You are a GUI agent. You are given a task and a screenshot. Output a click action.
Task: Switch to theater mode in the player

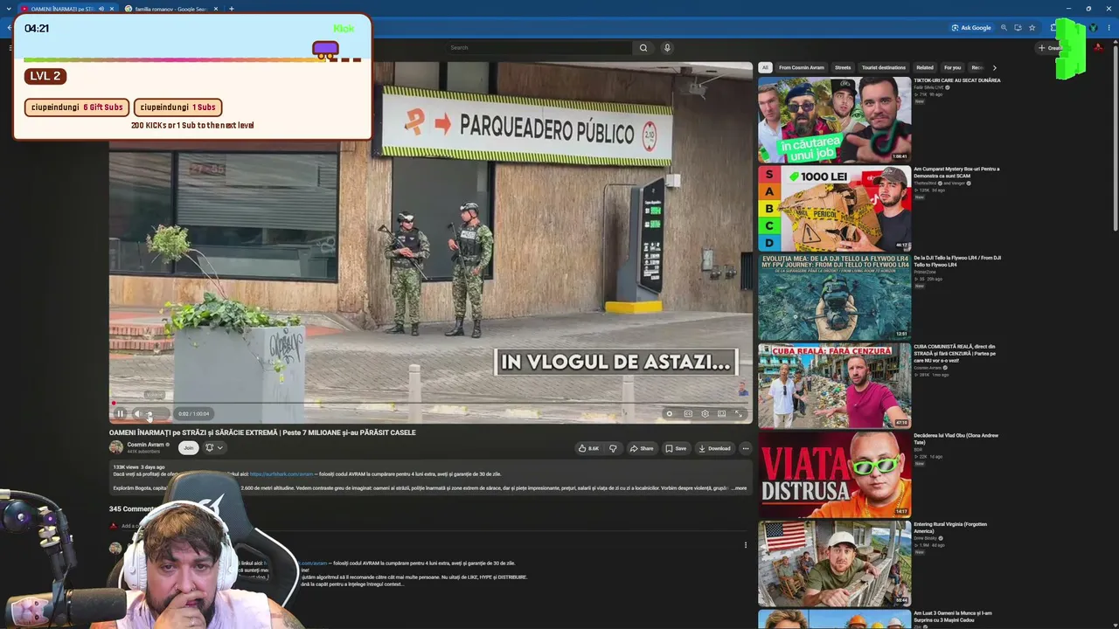(721, 414)
